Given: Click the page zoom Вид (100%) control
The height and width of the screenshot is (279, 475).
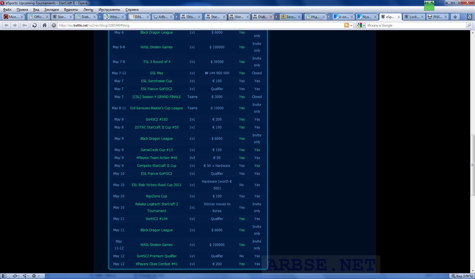Looking at the screenshot, I should (x=462, y=276).
